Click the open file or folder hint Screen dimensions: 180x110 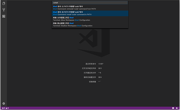(92, 68)
